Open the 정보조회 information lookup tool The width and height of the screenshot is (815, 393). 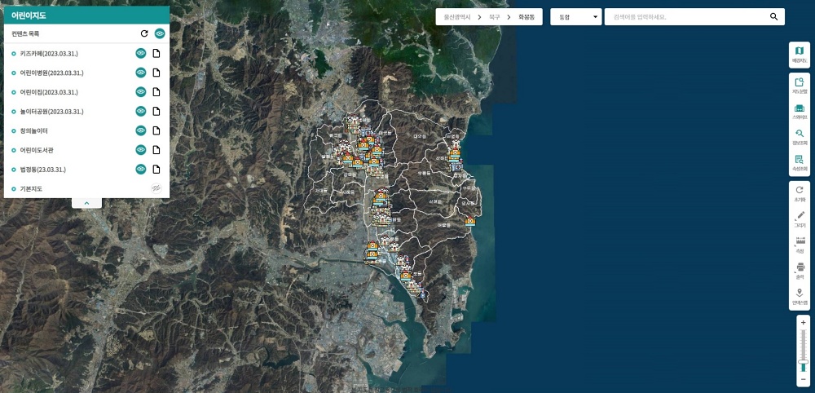[x=799, y=137]
